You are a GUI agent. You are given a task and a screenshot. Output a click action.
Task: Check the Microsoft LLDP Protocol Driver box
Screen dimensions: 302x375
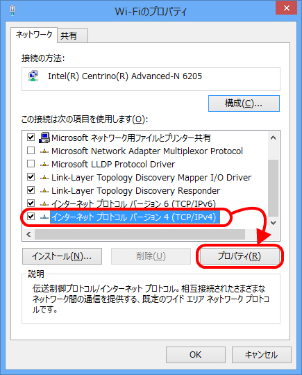click(x=31, y=164)
